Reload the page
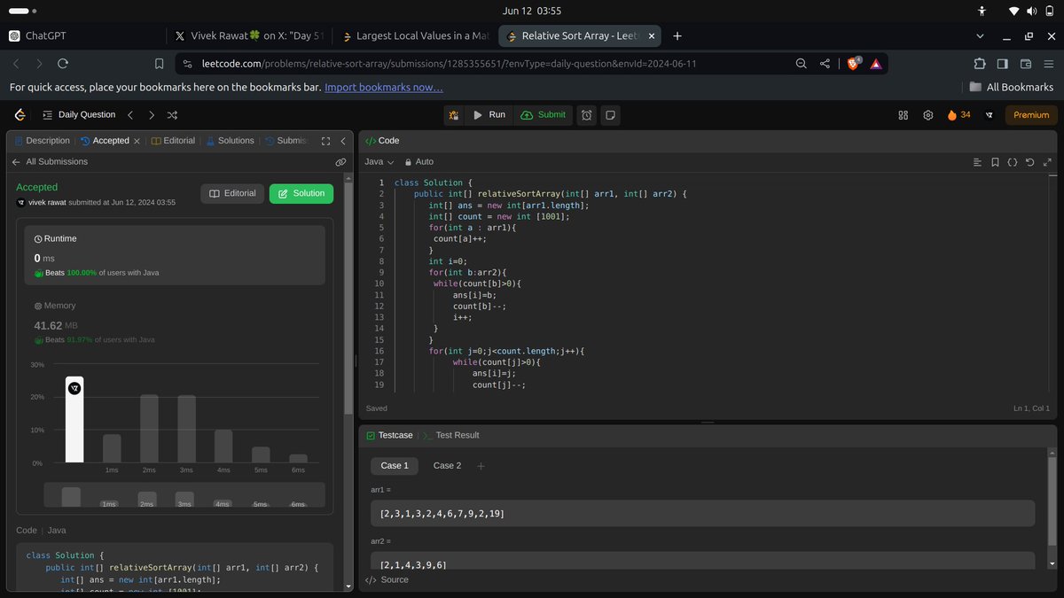1064x598 pixels. point(63,64)
